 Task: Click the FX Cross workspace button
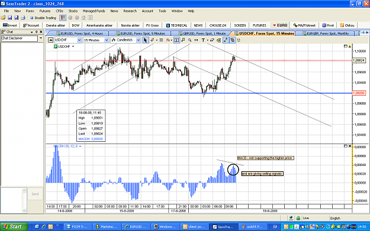[x=152, y=25]
